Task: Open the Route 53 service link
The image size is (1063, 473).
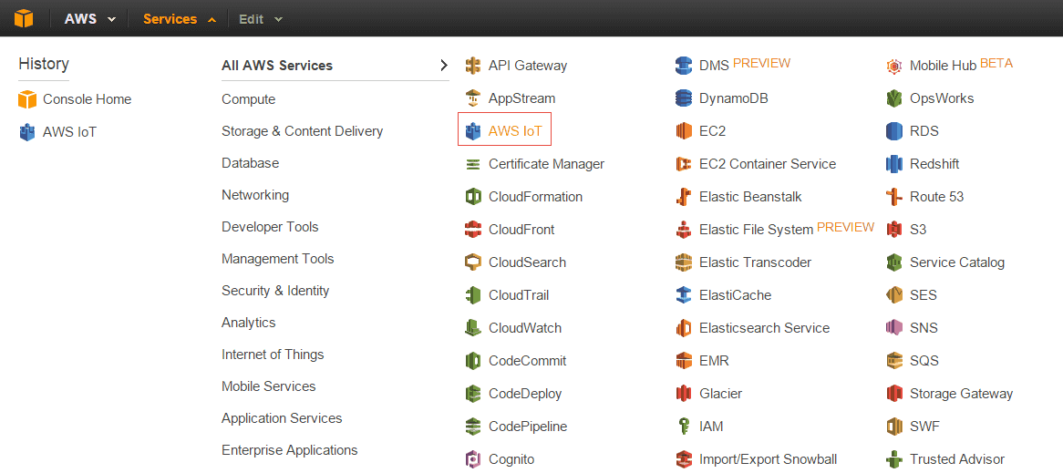Action: [x=936, y=197]
